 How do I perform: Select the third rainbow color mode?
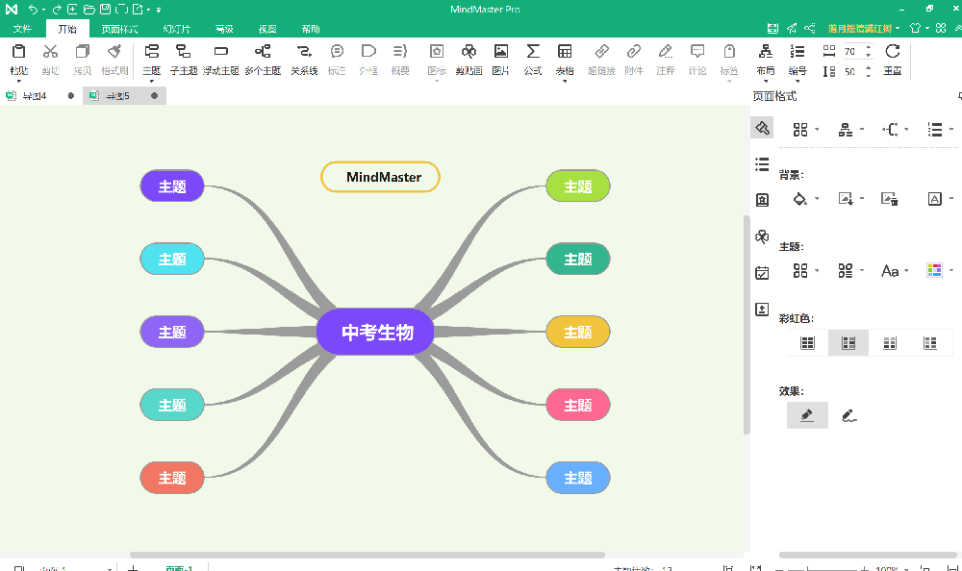pyautogui.click(x=890, y=343)
